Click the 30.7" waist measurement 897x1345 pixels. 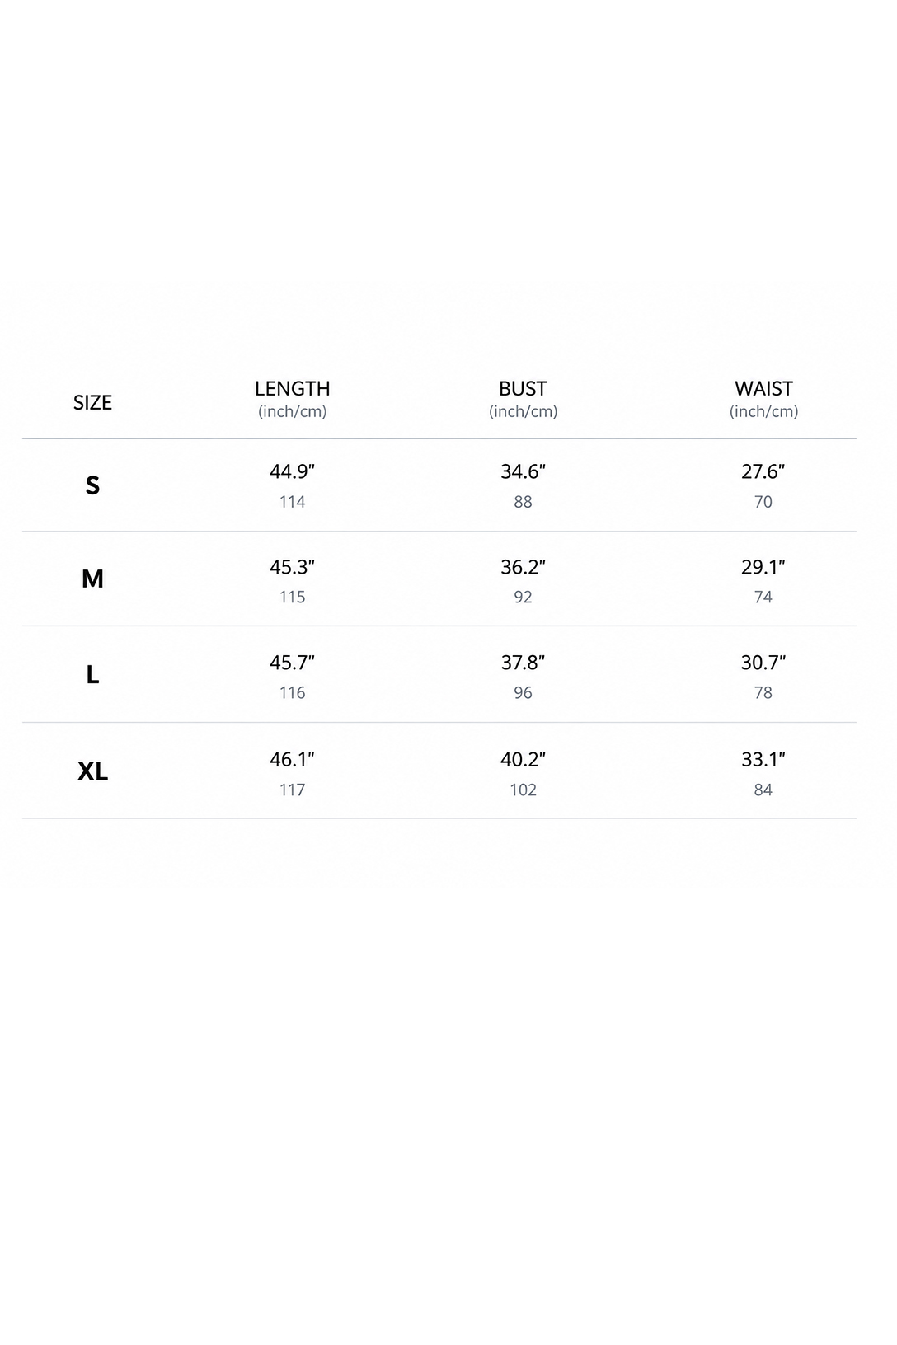pos(763,663)
